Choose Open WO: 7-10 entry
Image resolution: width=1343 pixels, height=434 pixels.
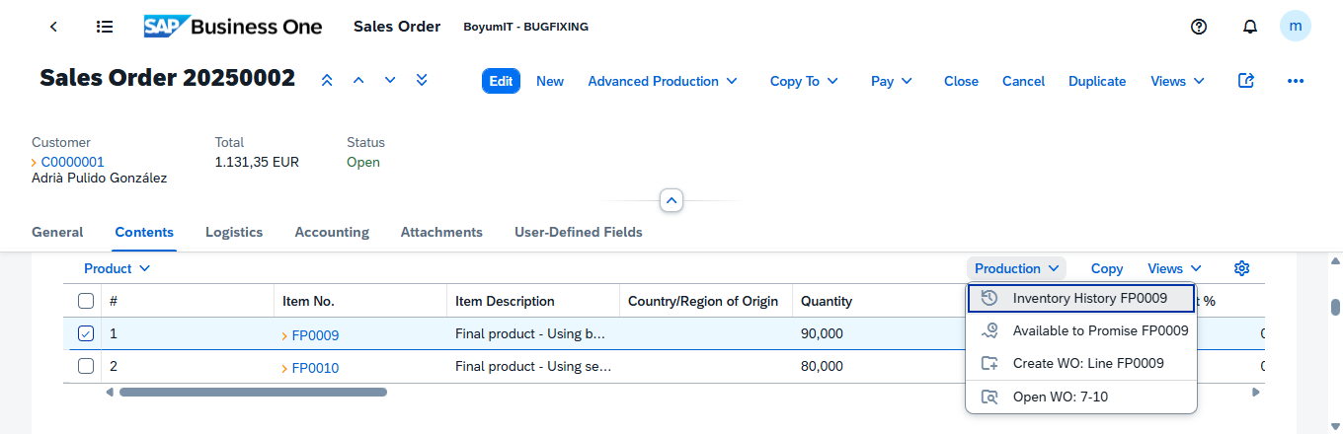pyautogui.click(x=1081, y=397)
